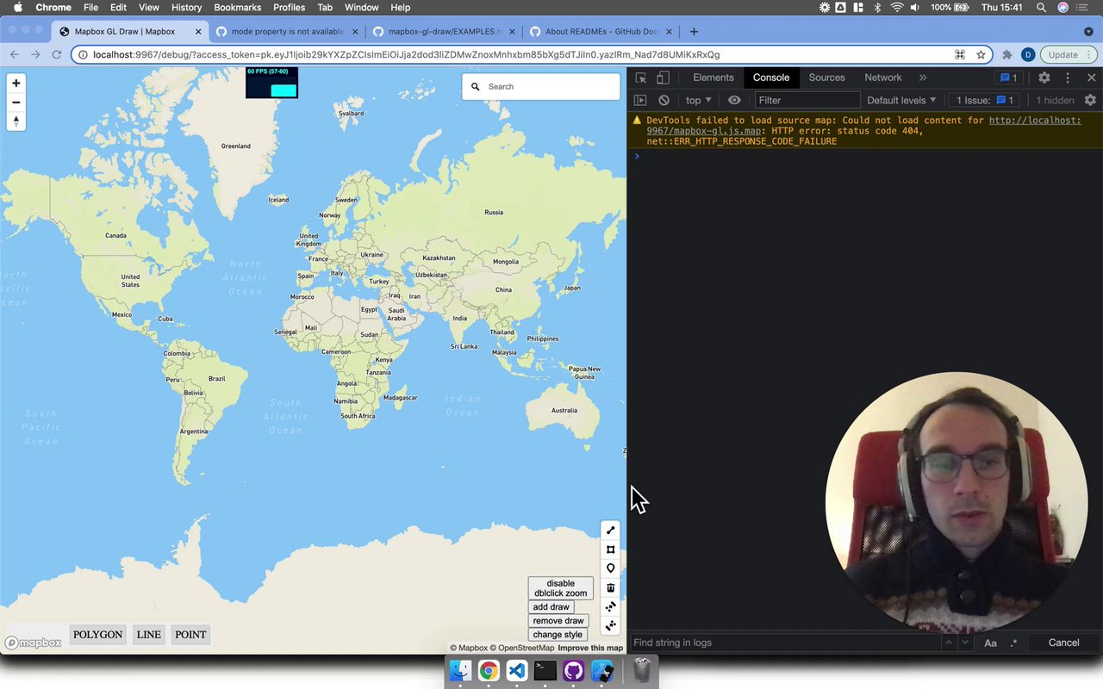The height and width of the screenshot is (689, 1103).
Task: Click the combine features tool
Action: (610, 606)
